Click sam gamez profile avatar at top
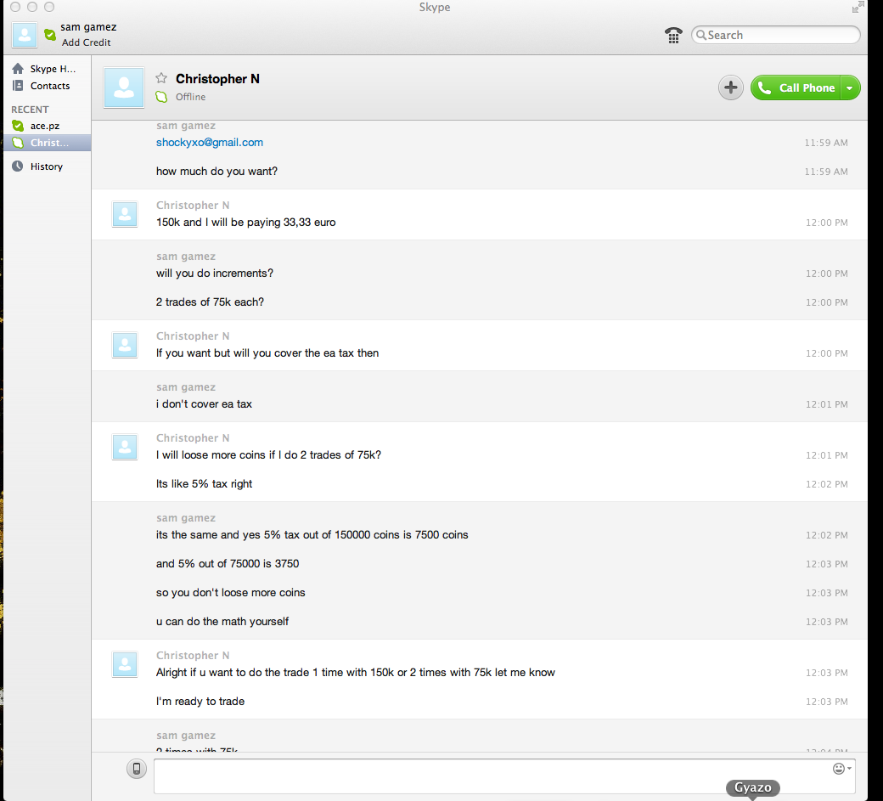 24,35
